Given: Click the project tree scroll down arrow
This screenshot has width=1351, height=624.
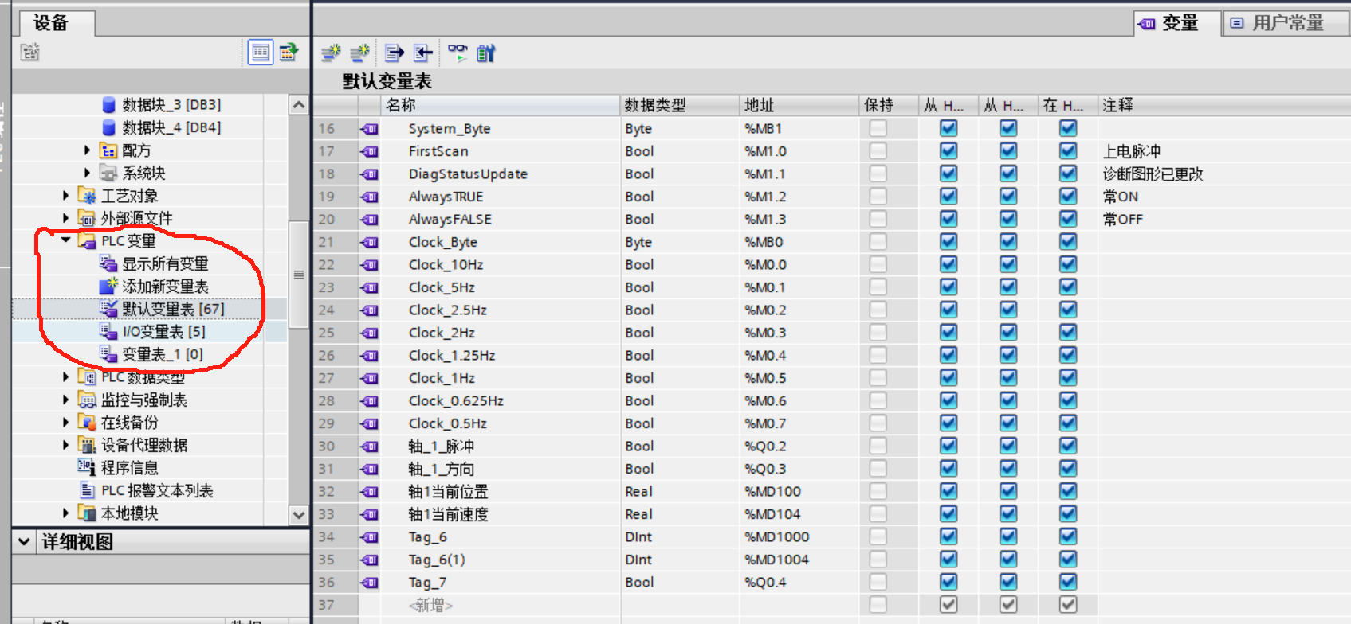Looking at the screenshot, I should (298, 514).
